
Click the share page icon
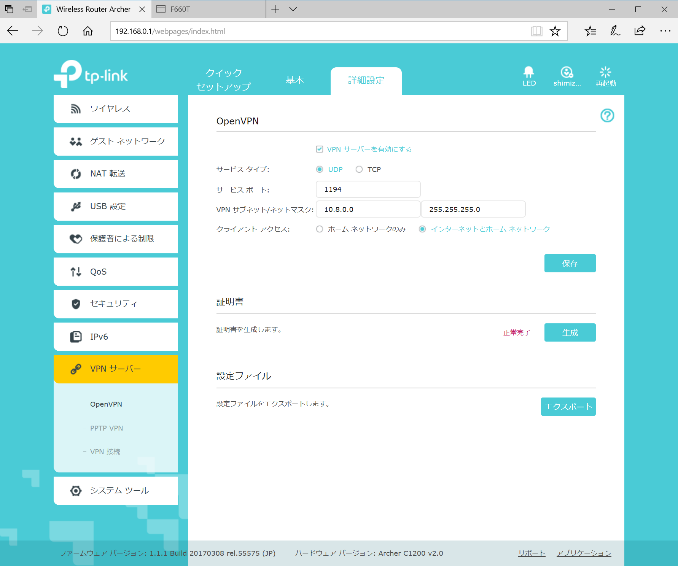(x=640, y=31)
